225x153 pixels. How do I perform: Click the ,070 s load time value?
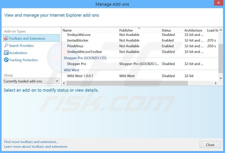(211, 40)
